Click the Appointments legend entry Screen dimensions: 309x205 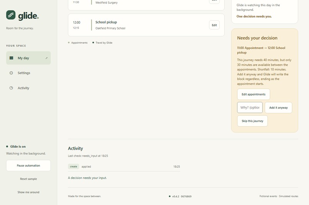pos(78,43)
